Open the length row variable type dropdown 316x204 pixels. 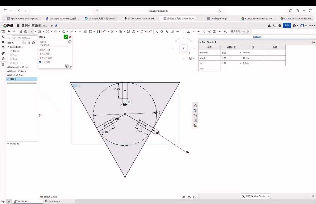point(240,58)
